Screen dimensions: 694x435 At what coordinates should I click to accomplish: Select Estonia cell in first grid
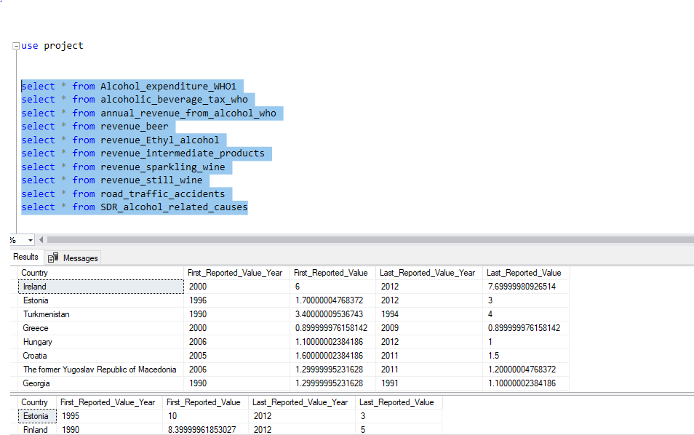point(101,300)
